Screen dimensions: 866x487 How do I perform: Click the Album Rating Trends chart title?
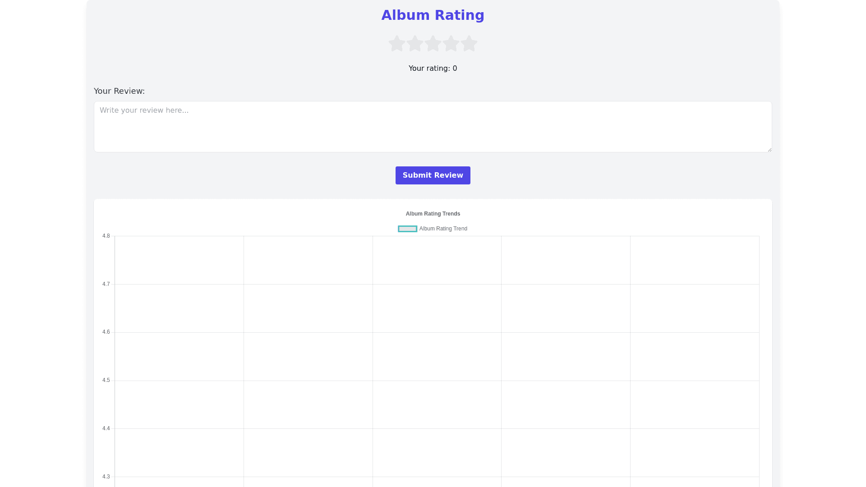pos(433,214)
